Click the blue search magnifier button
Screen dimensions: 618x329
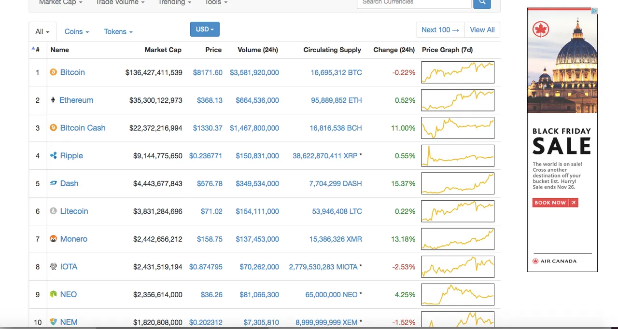[482, 3]
